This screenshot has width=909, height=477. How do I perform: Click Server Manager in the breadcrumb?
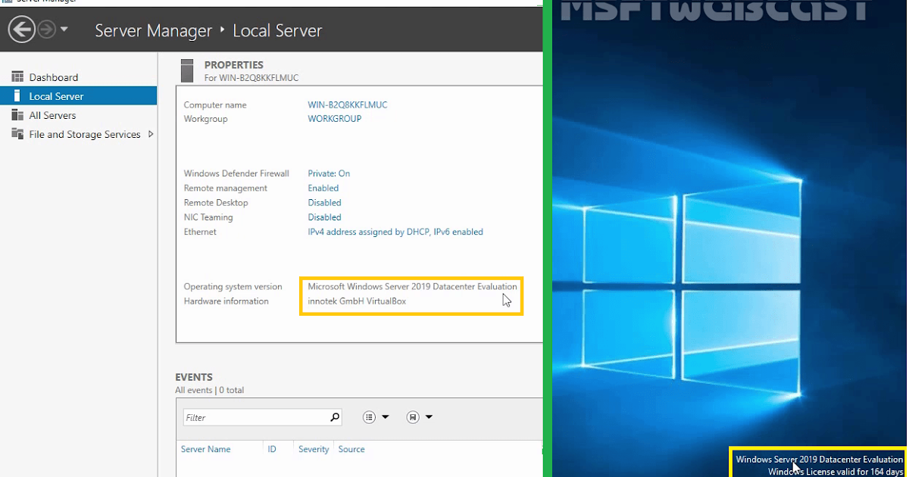coord(154,30)
